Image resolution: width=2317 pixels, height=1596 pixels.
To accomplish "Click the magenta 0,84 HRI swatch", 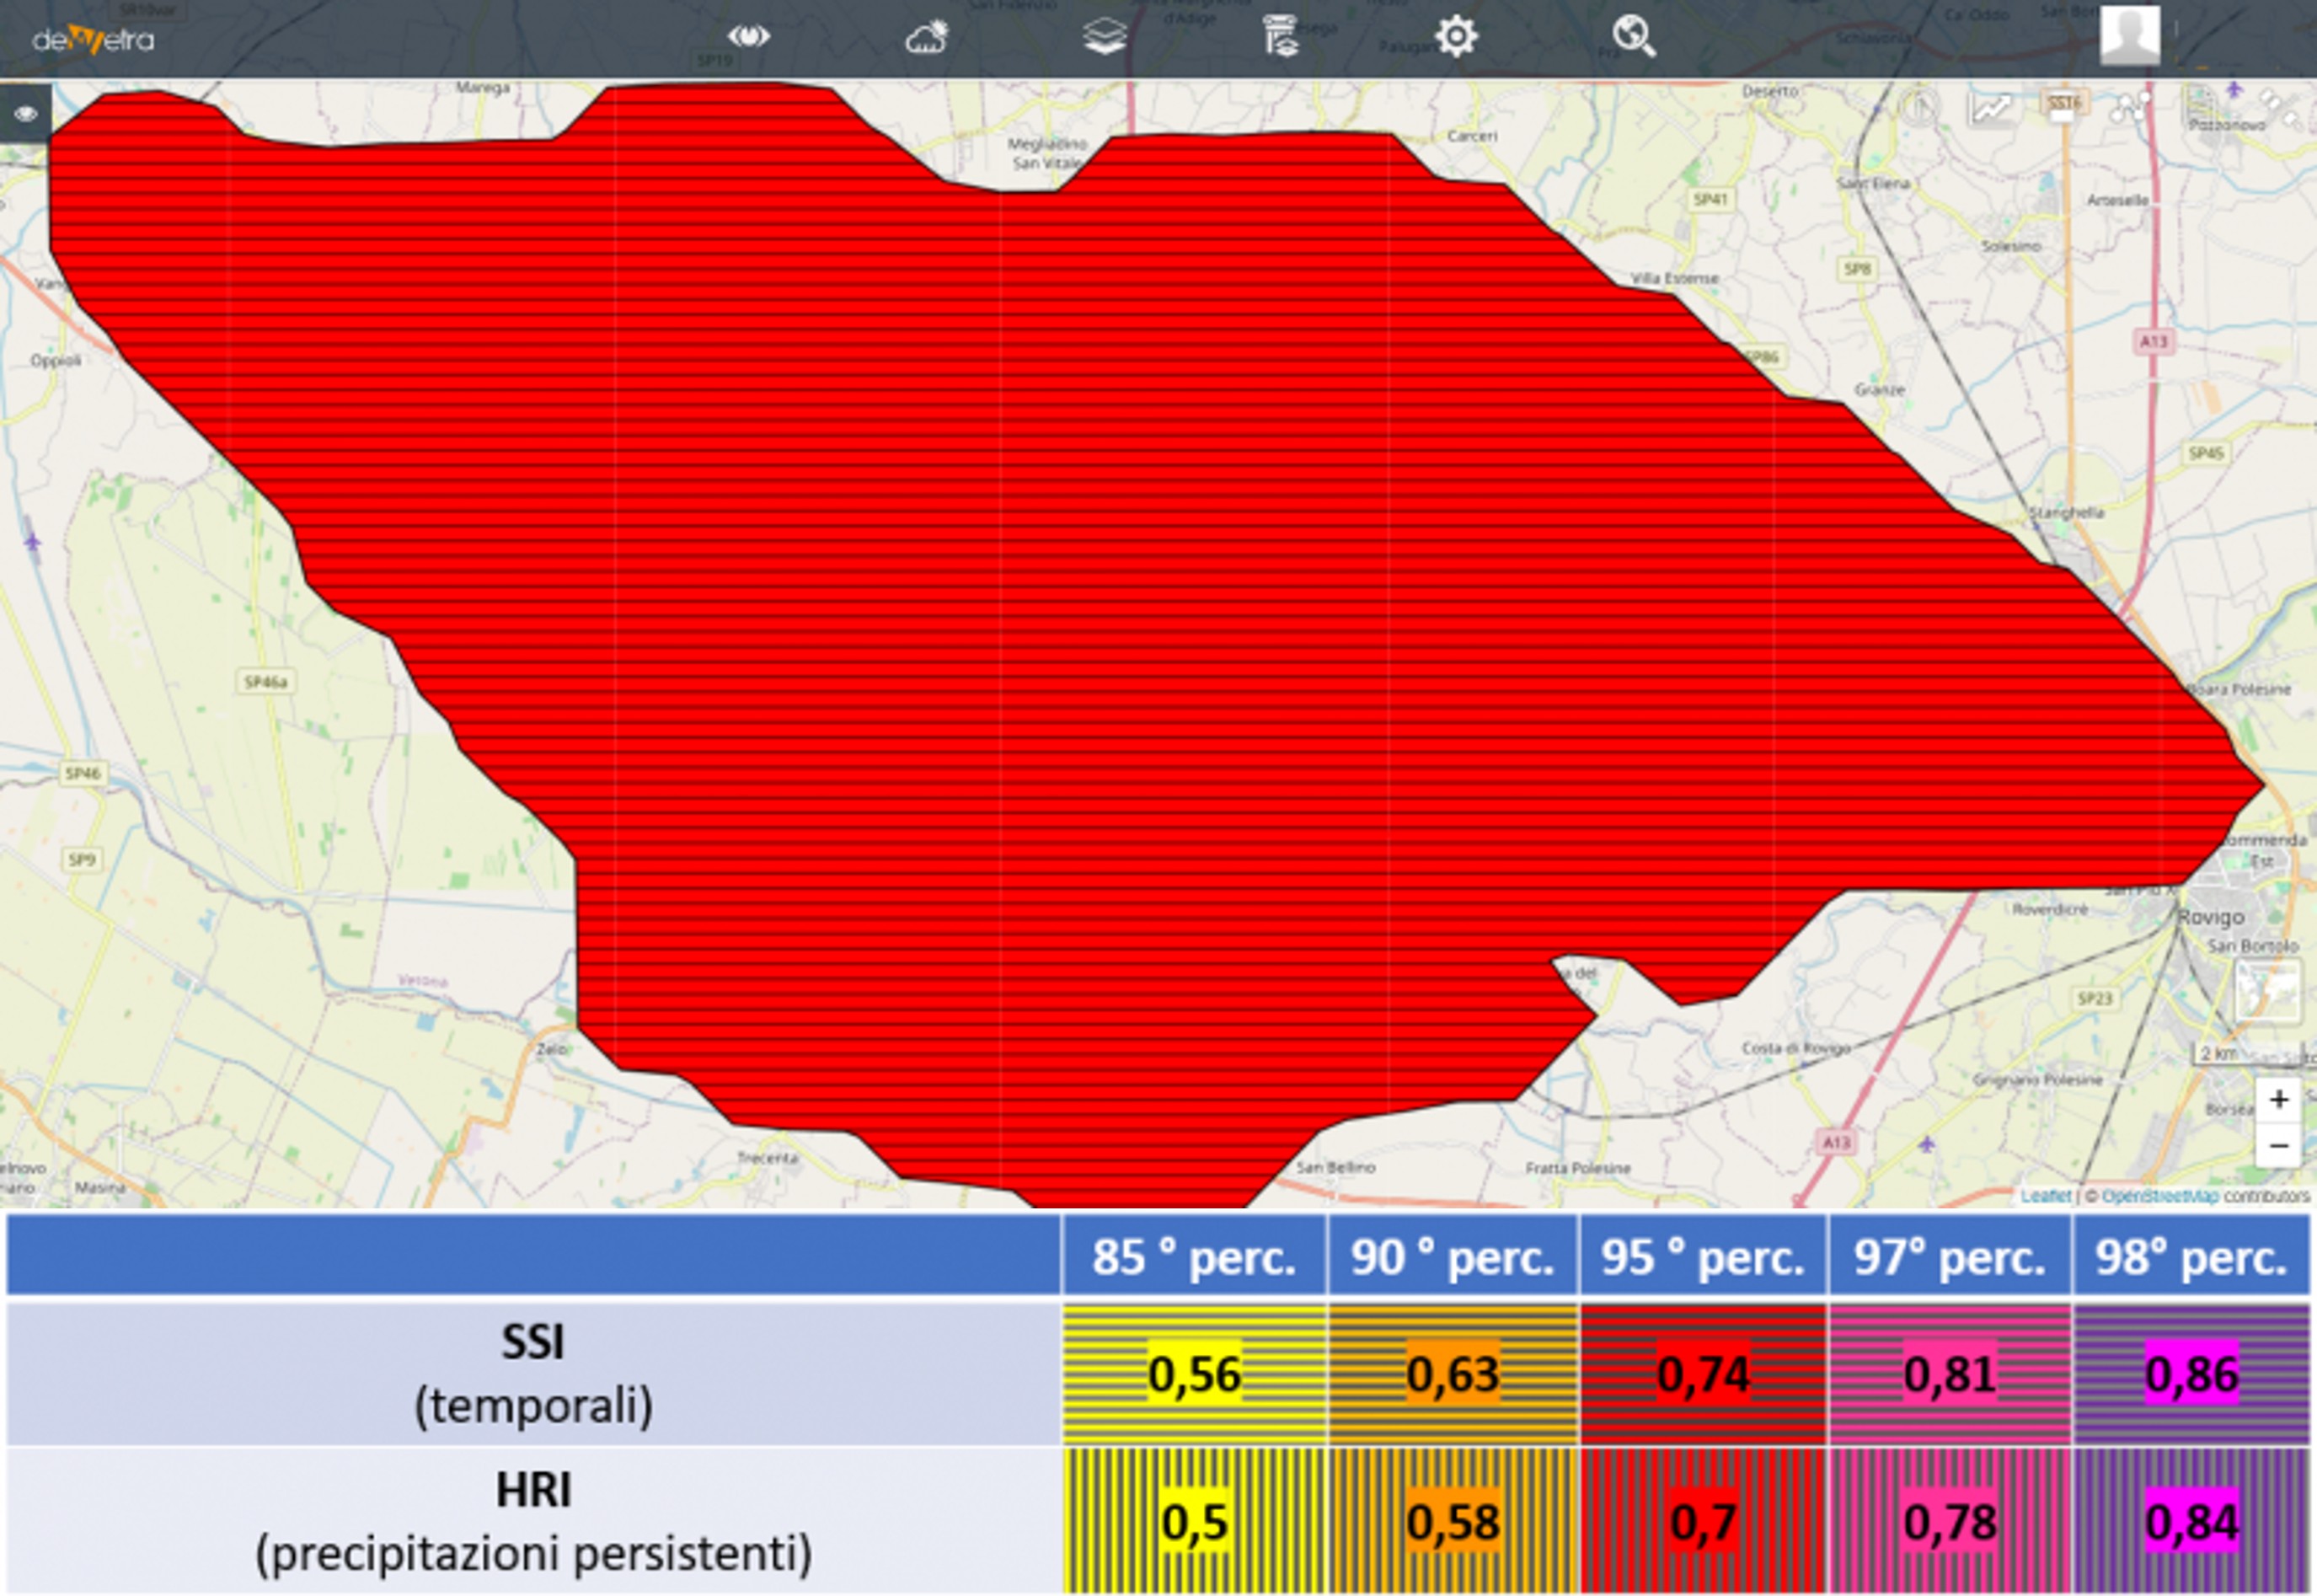I will pyautogui.click(x=2191, y=1522).
